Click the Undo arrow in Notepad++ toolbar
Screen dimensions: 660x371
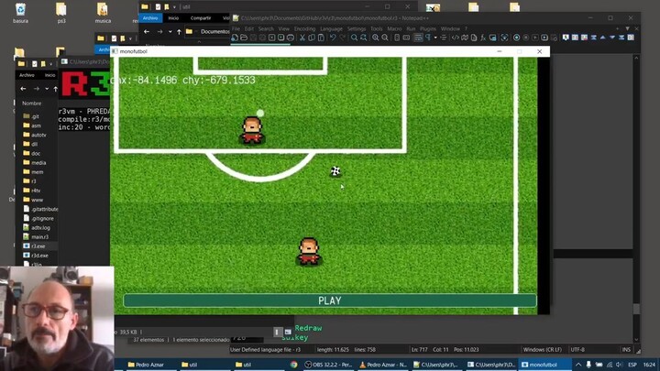(x=333, y=38)
